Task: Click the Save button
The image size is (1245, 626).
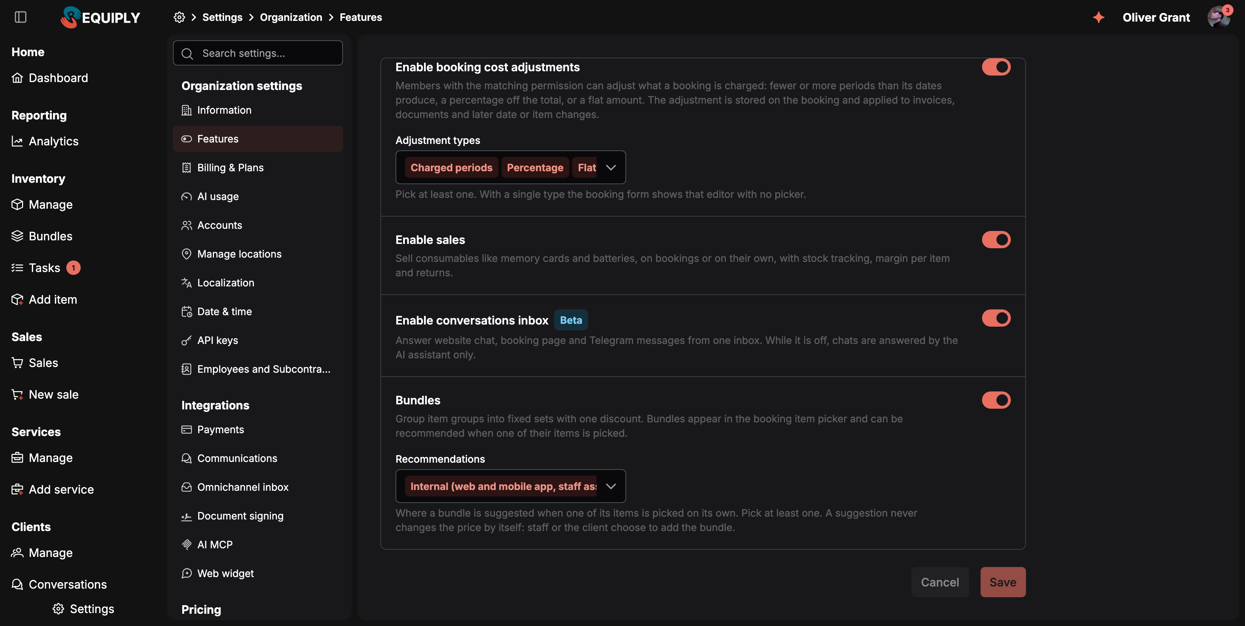Action: 1003,582
